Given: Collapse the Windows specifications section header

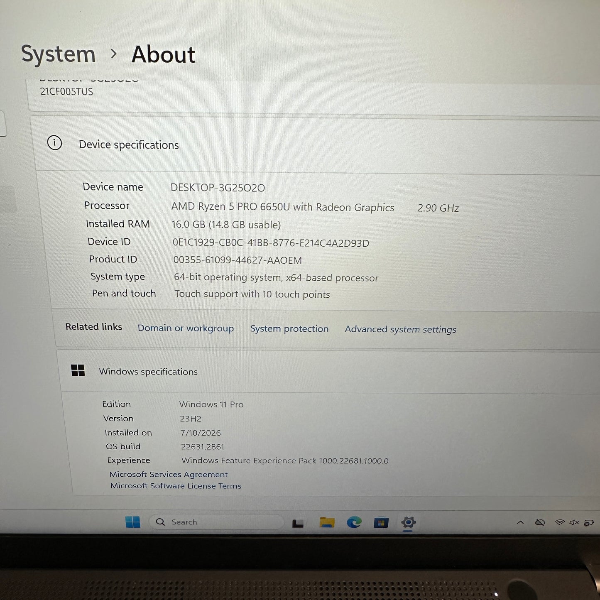Looking at the screenshot, I should [330, 372].
